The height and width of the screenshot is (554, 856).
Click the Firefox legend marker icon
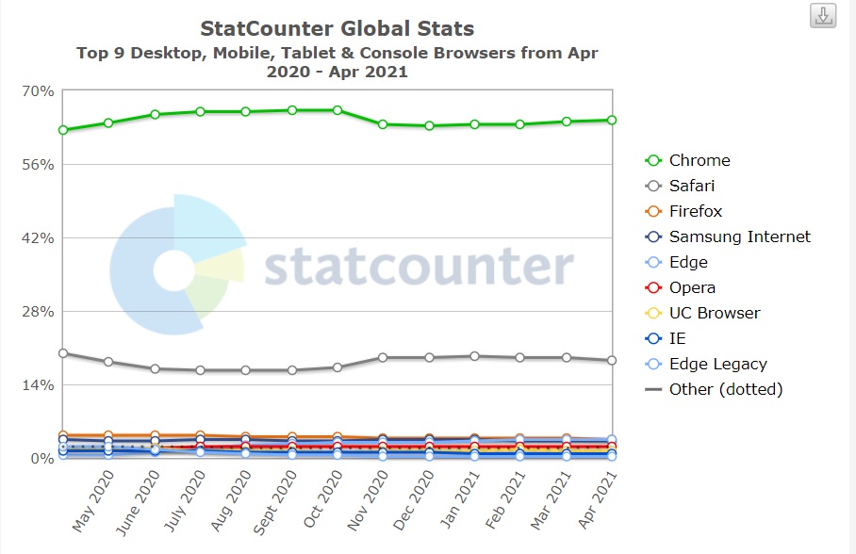[652, 212]
